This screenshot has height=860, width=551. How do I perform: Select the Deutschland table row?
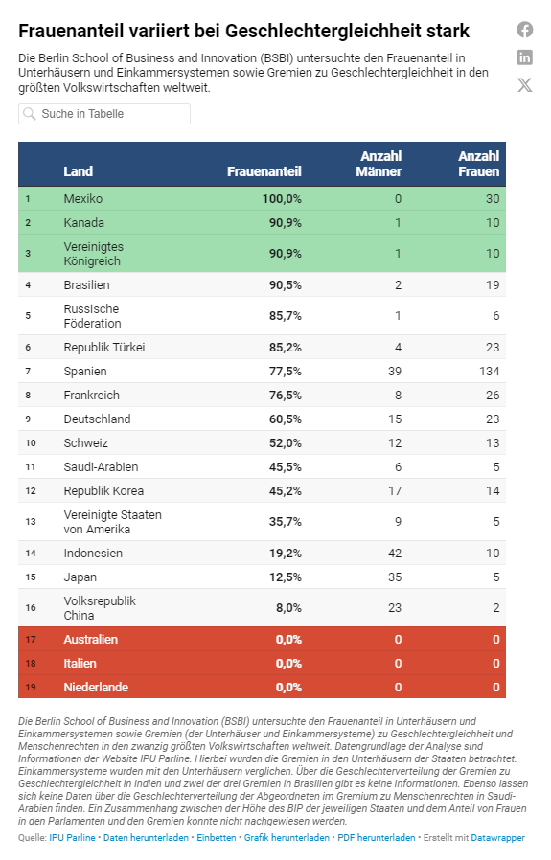click(x=262, y=419)
